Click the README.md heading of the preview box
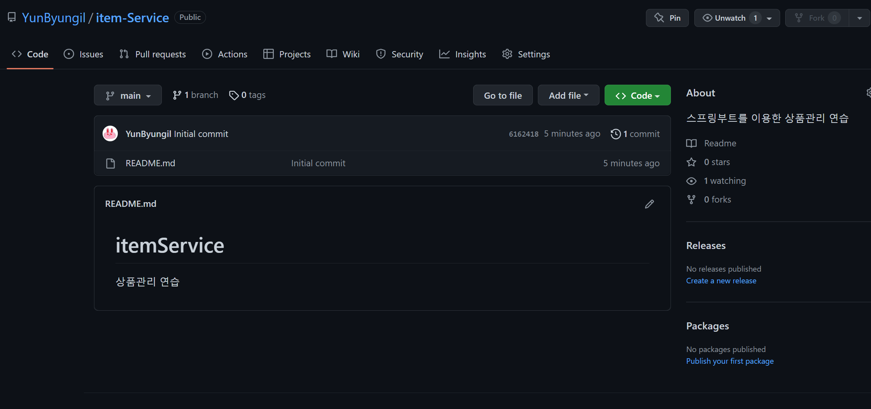 131,204
